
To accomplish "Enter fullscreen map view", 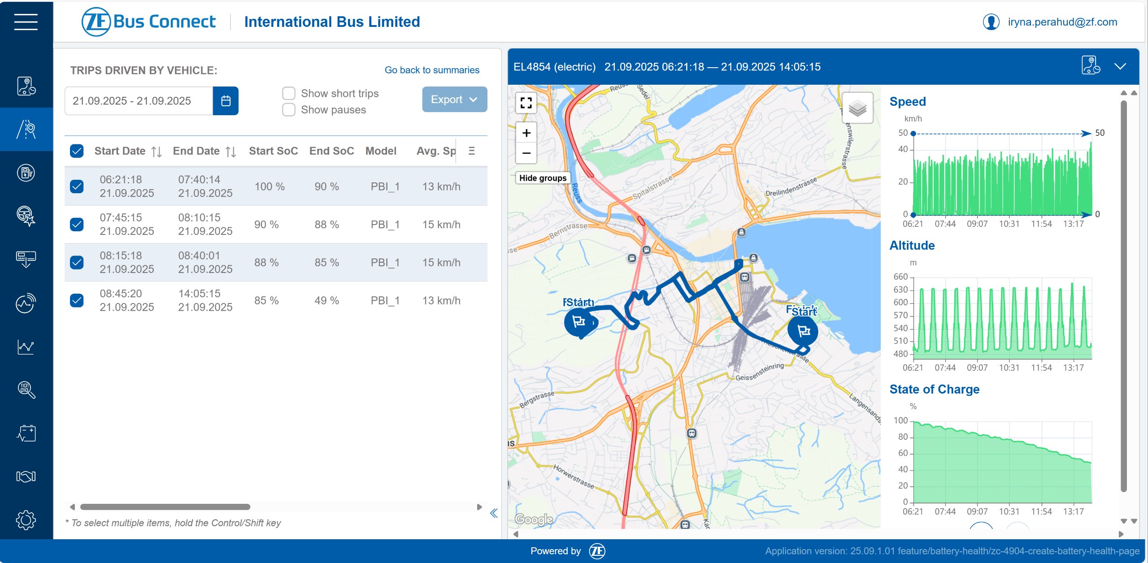I will [x=526, y=103].
